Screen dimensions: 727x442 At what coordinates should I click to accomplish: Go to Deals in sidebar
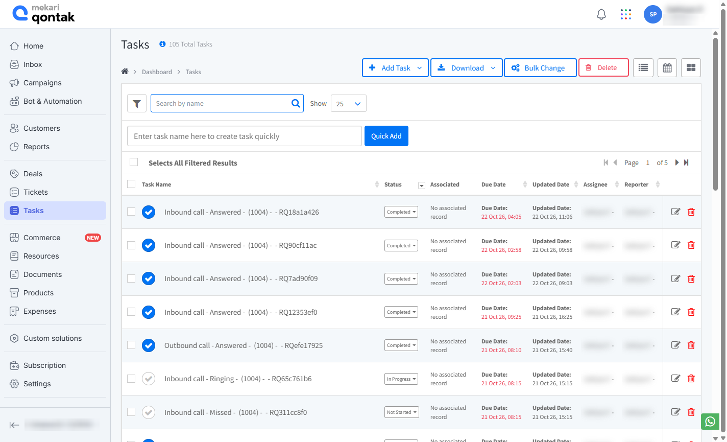click(x=55, y=174)
